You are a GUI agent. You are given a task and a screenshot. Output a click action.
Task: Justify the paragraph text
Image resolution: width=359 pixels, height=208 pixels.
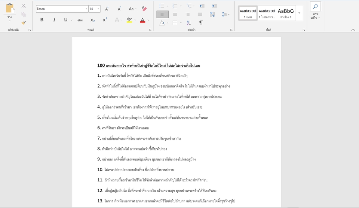click(x=200, y=14)
